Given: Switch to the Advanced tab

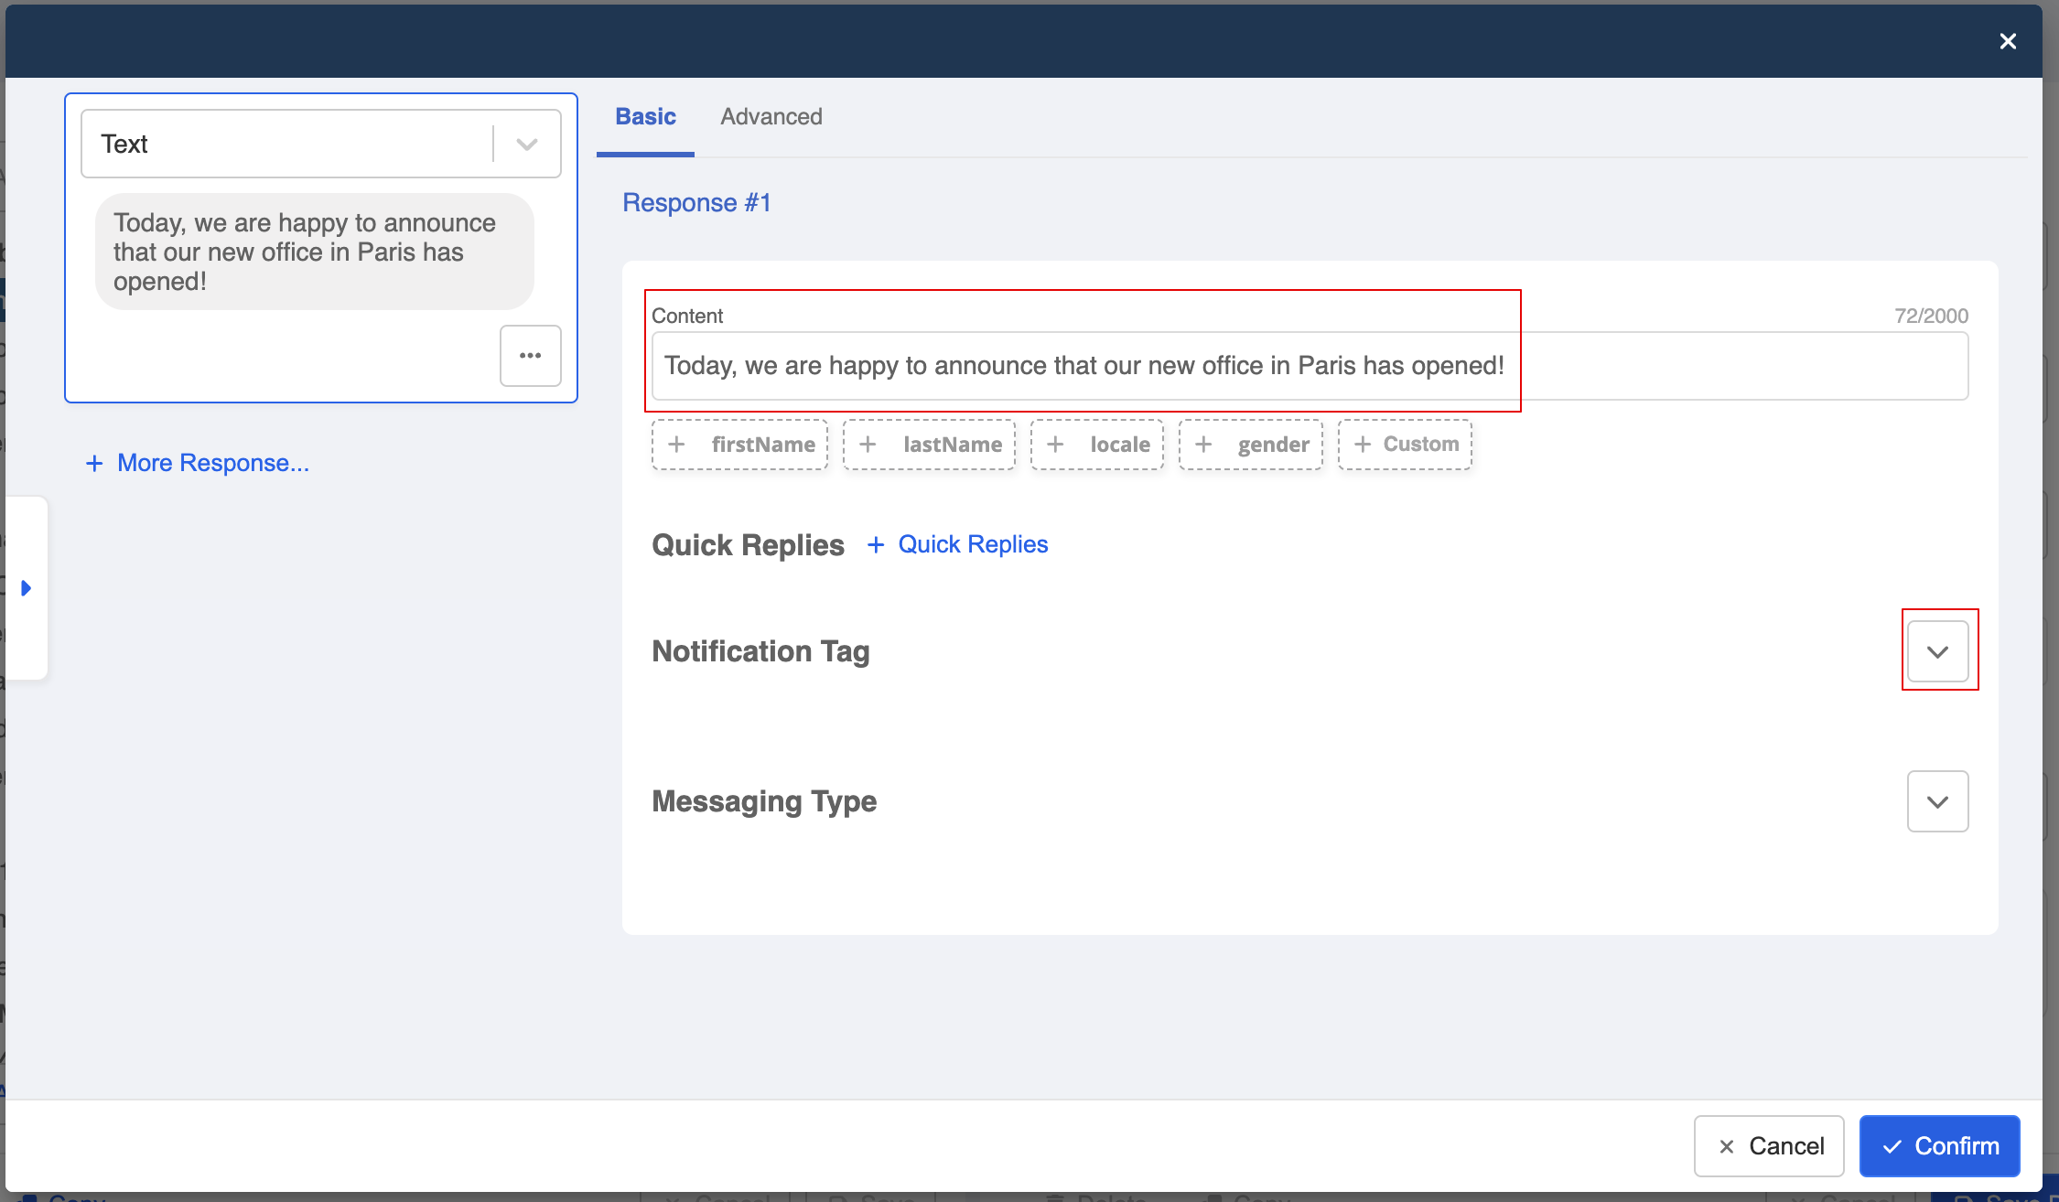Looking at the screenshot, I should coord(771,117).
